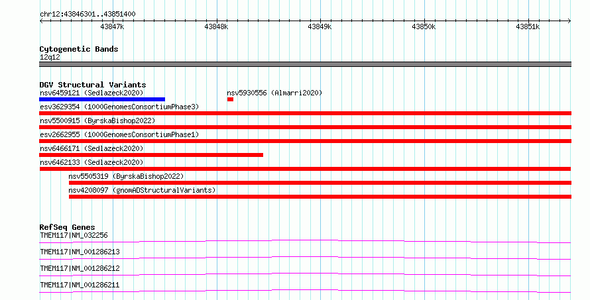The height and width of the screenshot is (300, 590).
Task: Open TMEM117|NM_001286211 transcript label
Action: click(80, 285)
